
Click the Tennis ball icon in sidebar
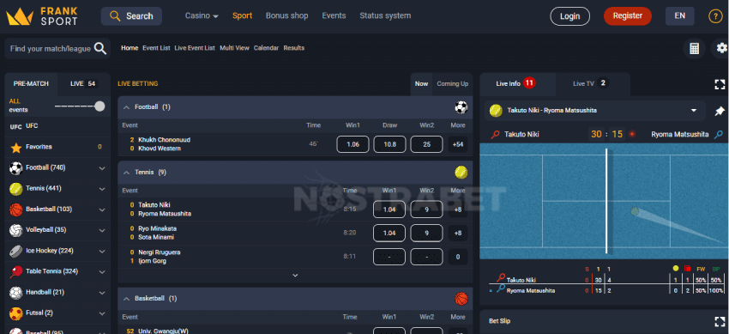pos(16,189)
